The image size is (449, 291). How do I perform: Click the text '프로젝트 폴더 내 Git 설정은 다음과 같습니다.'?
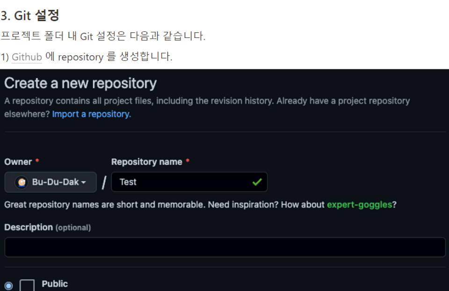click(x=103, y=36)
